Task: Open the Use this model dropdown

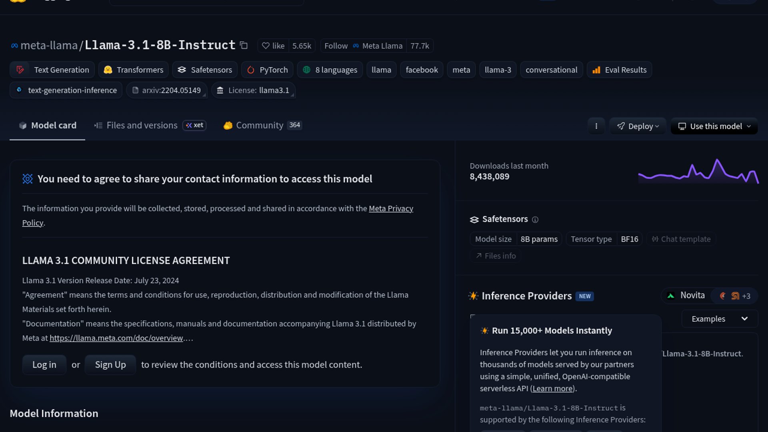Action: [x=714, y=126]
